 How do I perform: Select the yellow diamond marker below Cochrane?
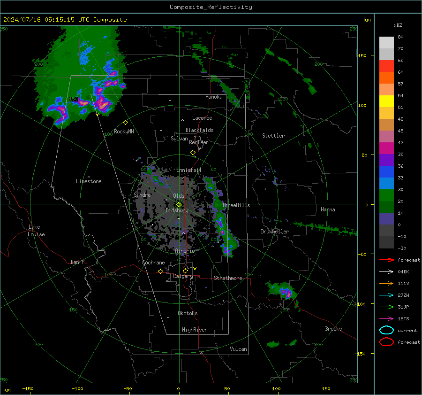(160, 271)
